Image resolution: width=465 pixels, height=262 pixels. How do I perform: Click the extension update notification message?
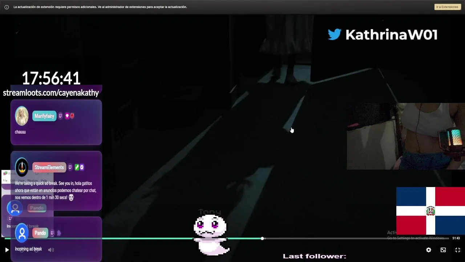pyautogui.click(x=100, y=7)
